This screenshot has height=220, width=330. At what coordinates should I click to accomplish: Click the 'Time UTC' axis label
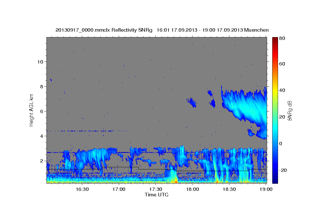pos(156,195)
